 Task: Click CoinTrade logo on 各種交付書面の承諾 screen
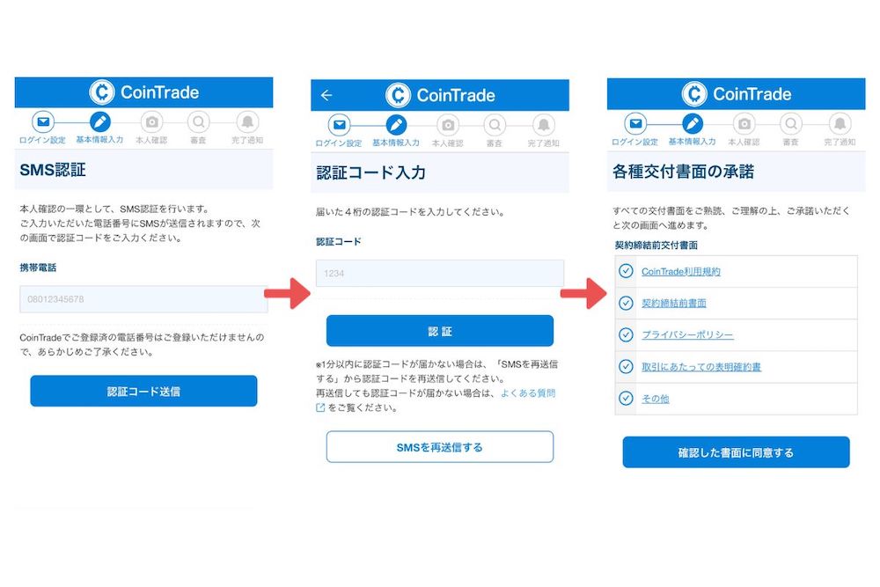point(737,93)
